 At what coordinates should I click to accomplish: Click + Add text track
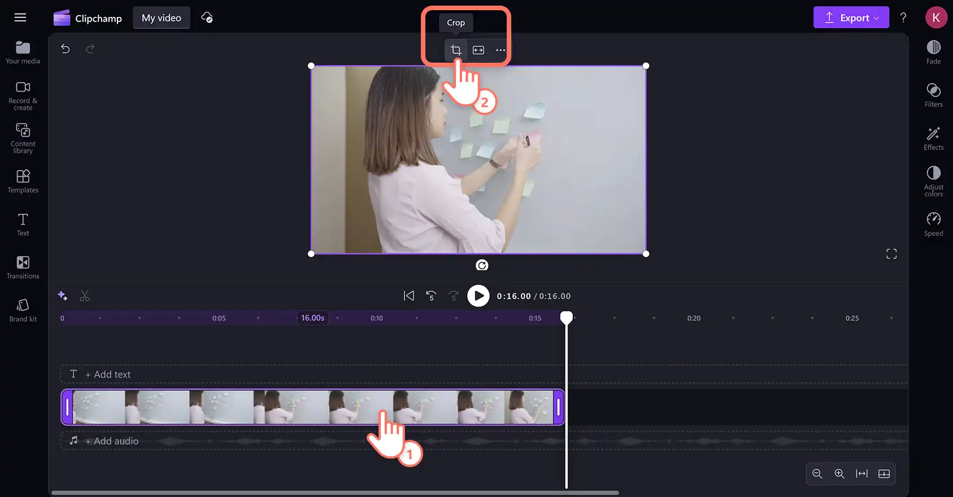pos(108,375)
